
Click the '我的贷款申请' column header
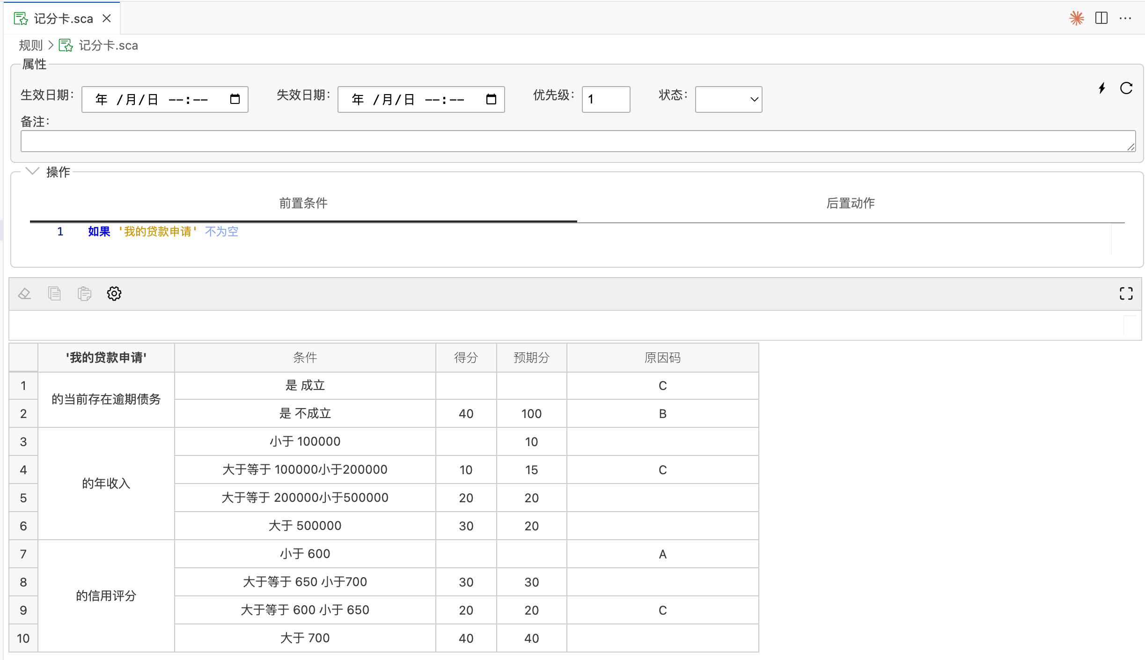pos(106,358)
